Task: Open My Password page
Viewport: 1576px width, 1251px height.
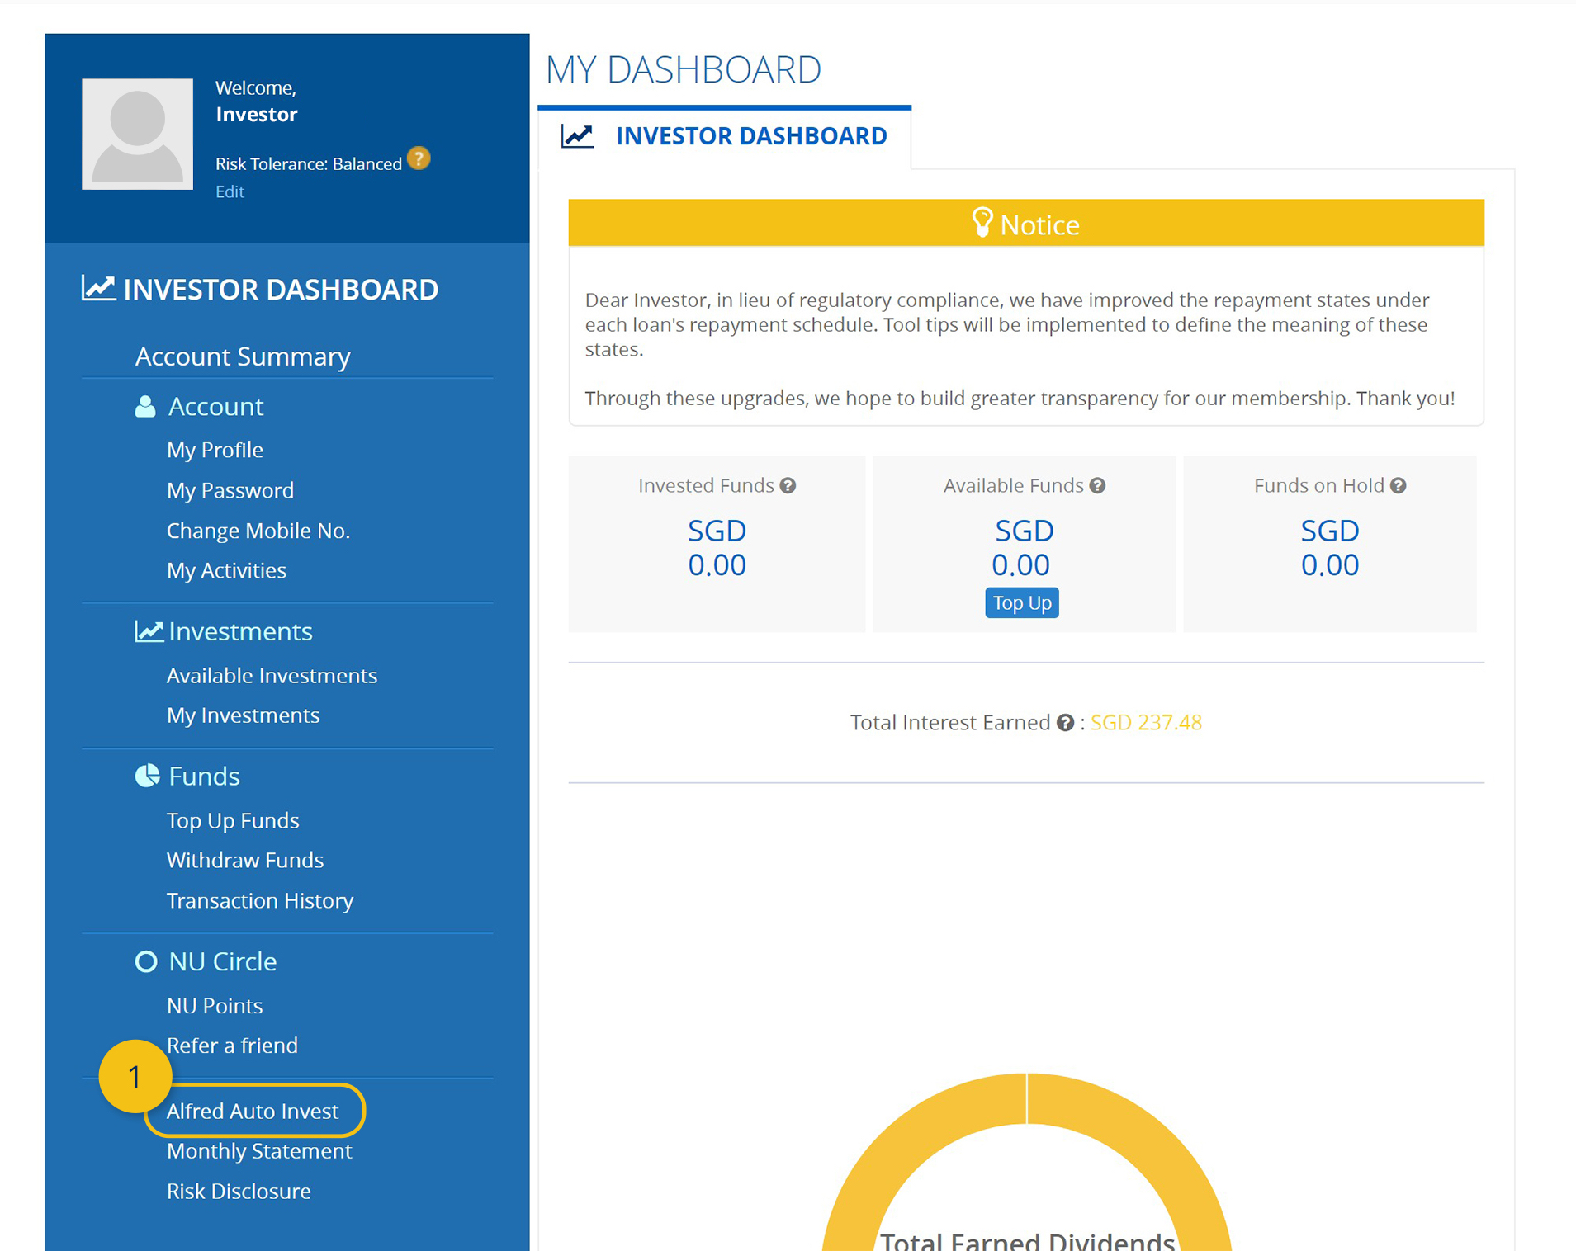Action: (230, 490)
